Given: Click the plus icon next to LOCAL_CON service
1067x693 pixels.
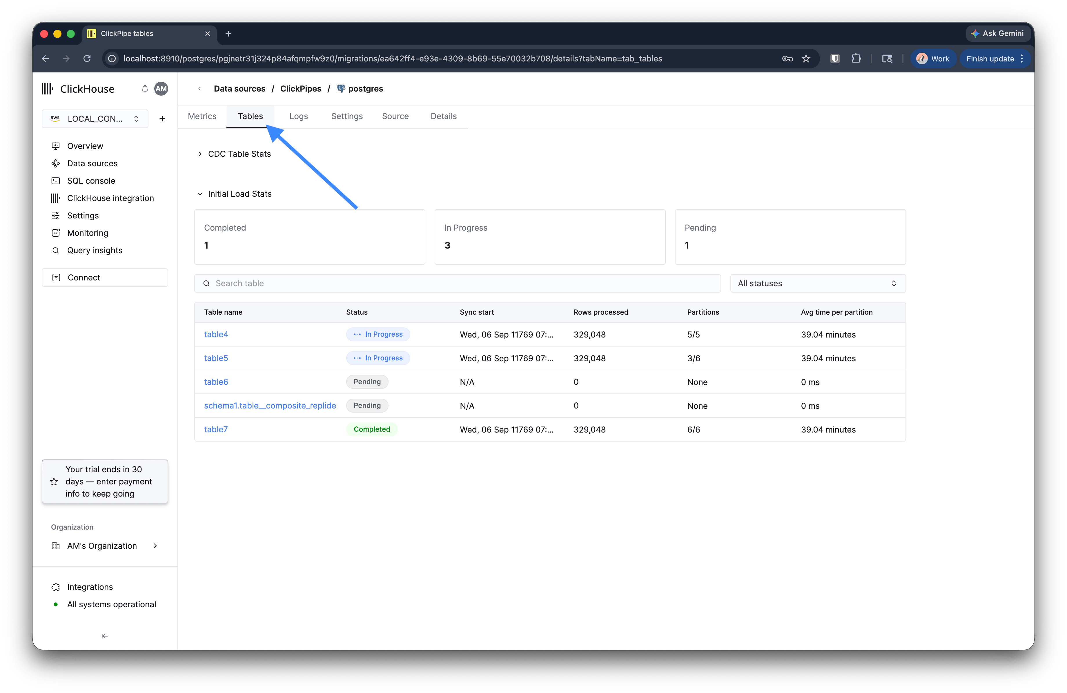Looking at the screenshot, I should (162, 119).
